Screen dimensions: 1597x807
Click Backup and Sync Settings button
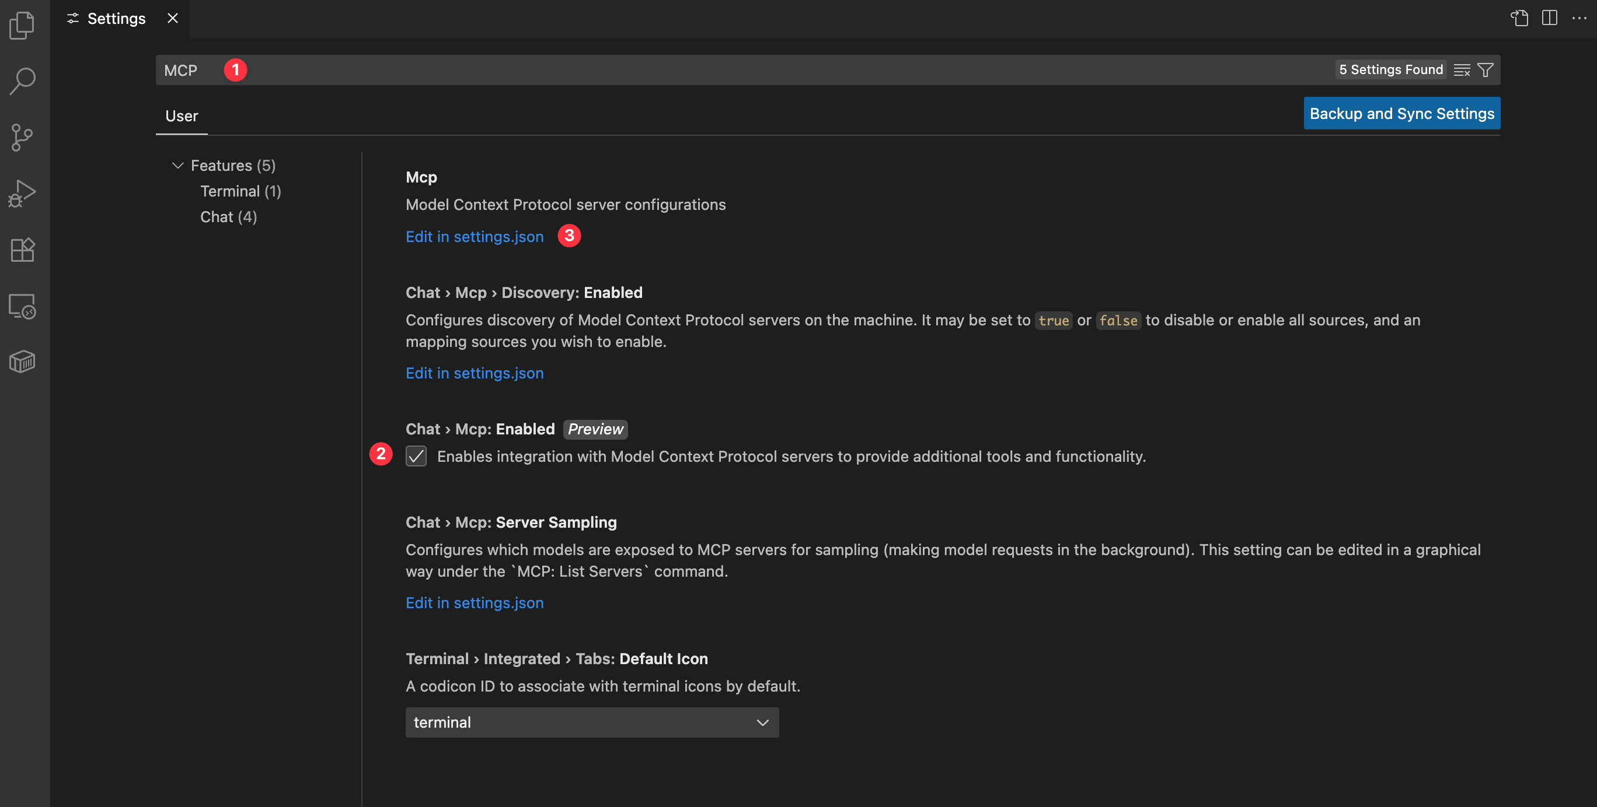click(1401, 113)
